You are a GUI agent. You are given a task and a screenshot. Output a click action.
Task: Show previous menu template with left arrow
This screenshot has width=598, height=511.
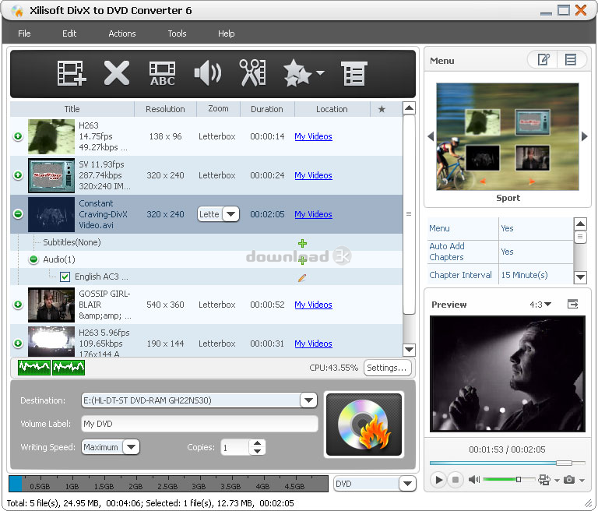tap(431, 136)
